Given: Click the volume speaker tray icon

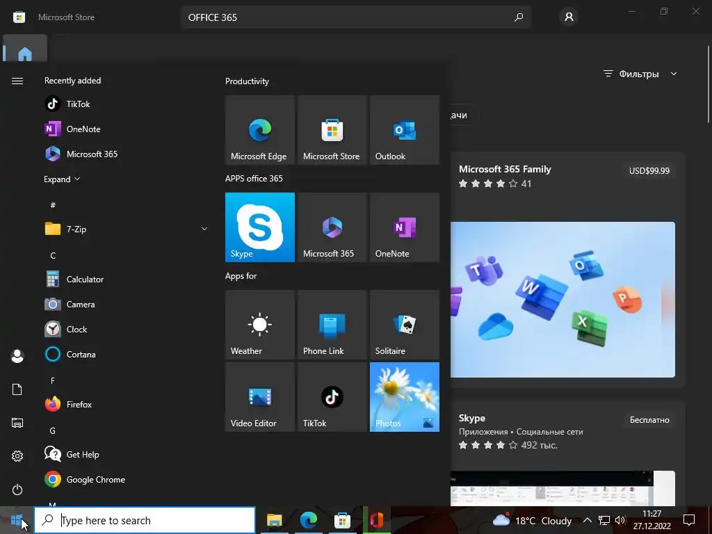Looking at the screenshot, I should pos(620,520).
